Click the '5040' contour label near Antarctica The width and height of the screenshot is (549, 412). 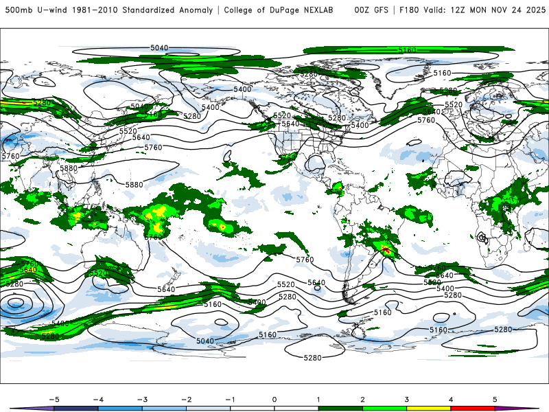tap(205, 341)
